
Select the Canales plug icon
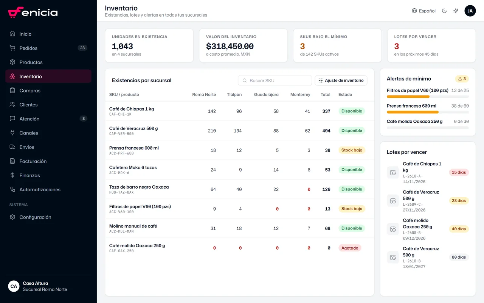coord(12,133)
